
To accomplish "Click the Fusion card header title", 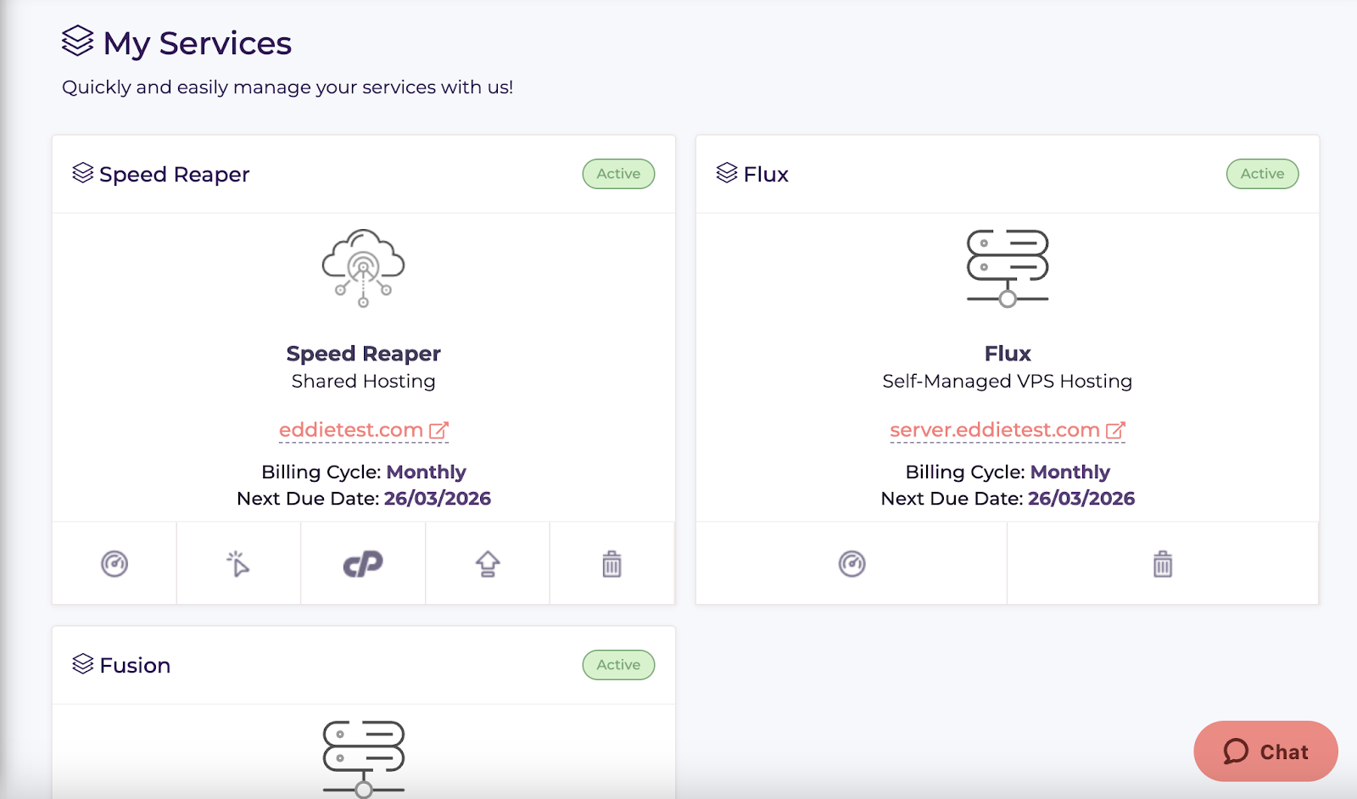I will pyautogui.click(x=135, y=666).
